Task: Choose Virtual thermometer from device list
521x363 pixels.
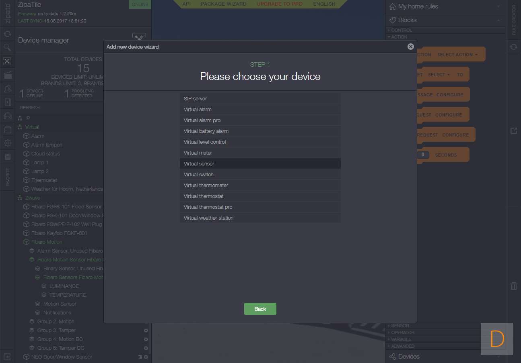Action: [x=260, y=186]
